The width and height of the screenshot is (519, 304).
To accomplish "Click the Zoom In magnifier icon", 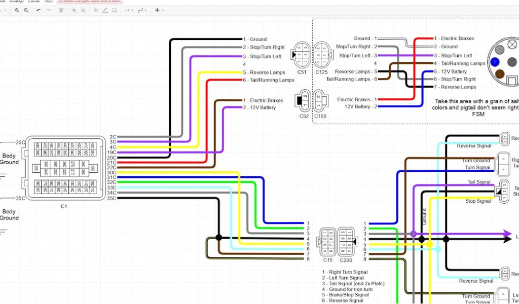I will pyautogui.click(x=17, y=10).
